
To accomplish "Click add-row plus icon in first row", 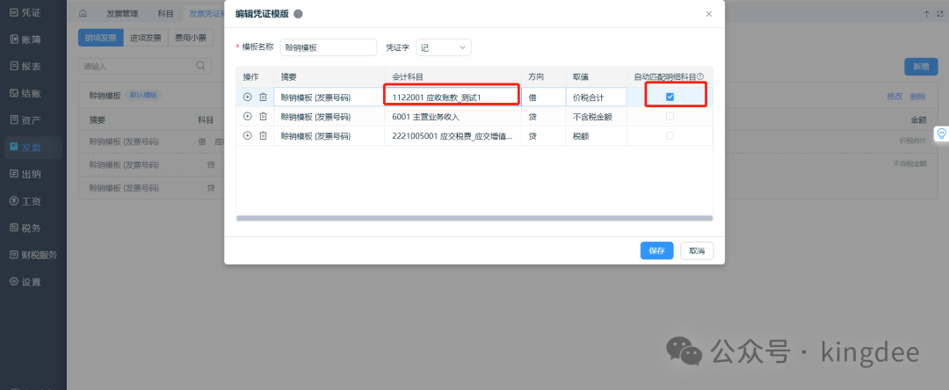I will pos(248,97).
